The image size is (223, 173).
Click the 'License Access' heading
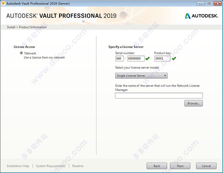click(x=24, y=47)
